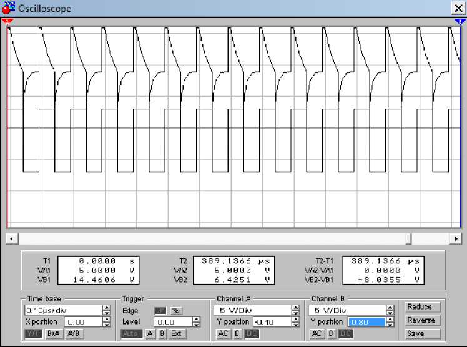Click the Channel B Y position field
The width and height of the screenshot is (467, 347).
coord(366,322)
